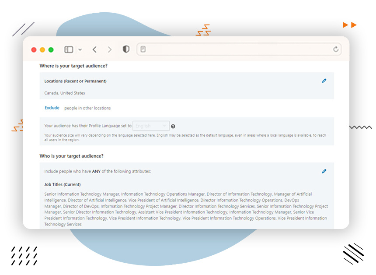Click the Exclude link for other locations
The width and height of the screenshot is (376, 275).
pos(52,108)
